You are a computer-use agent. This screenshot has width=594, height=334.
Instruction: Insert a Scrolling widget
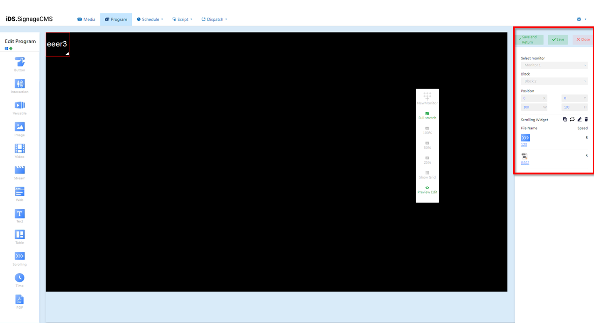19,258
